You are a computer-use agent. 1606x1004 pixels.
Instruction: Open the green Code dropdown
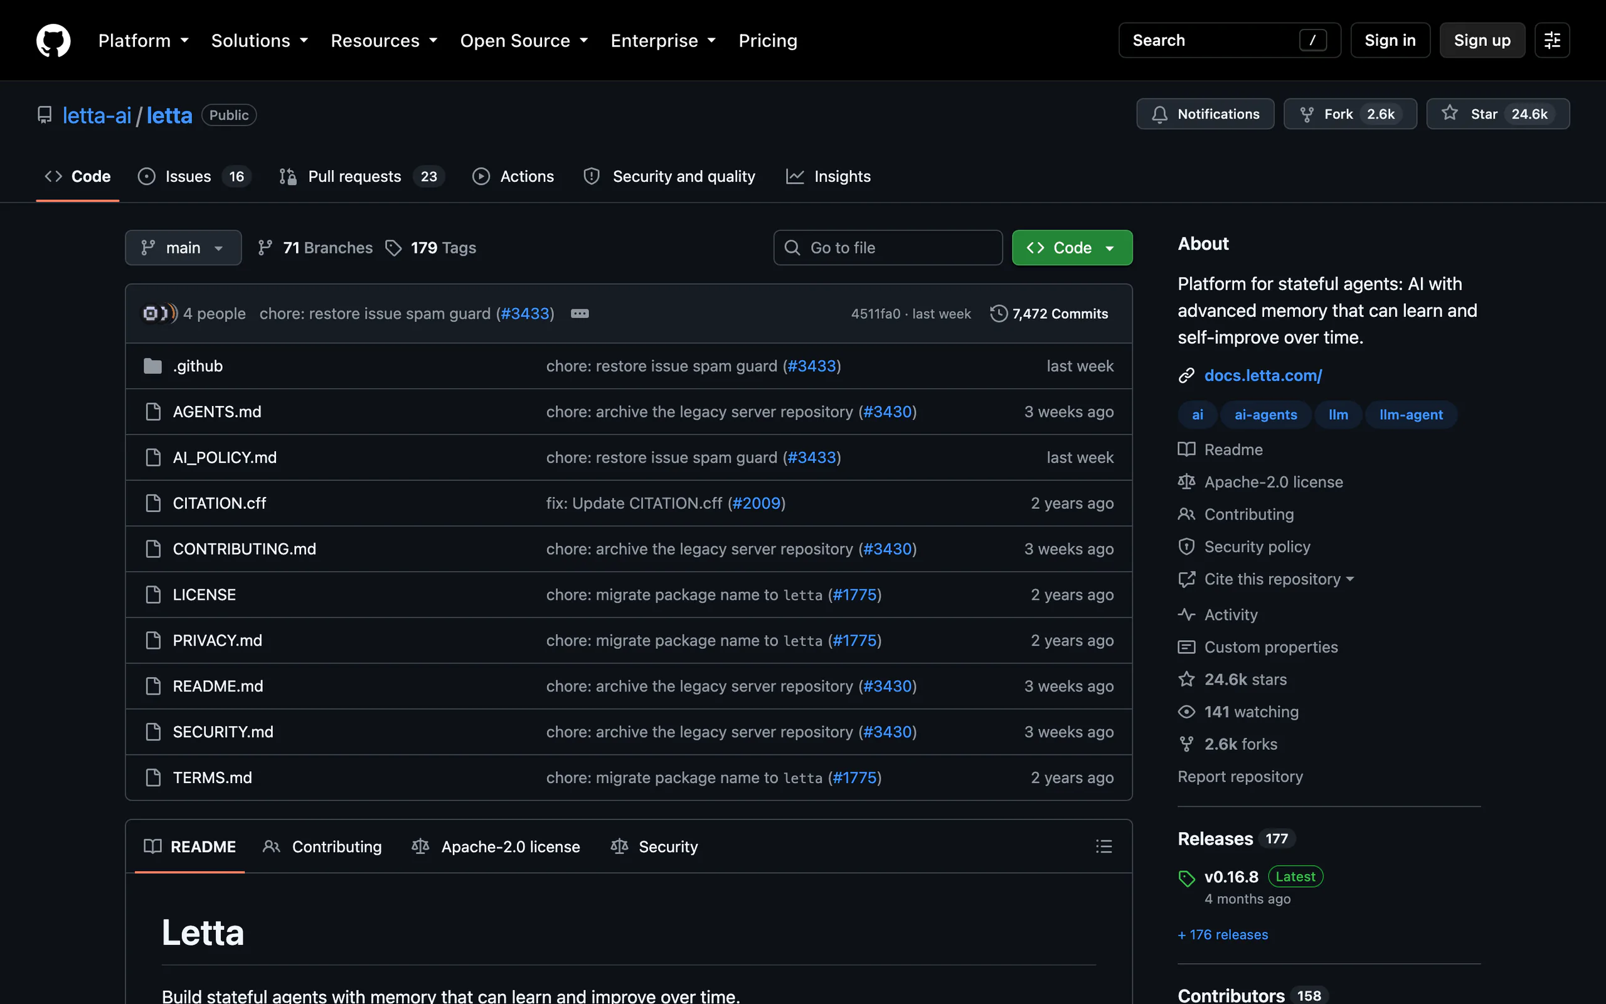click(x=1072, y=248)
